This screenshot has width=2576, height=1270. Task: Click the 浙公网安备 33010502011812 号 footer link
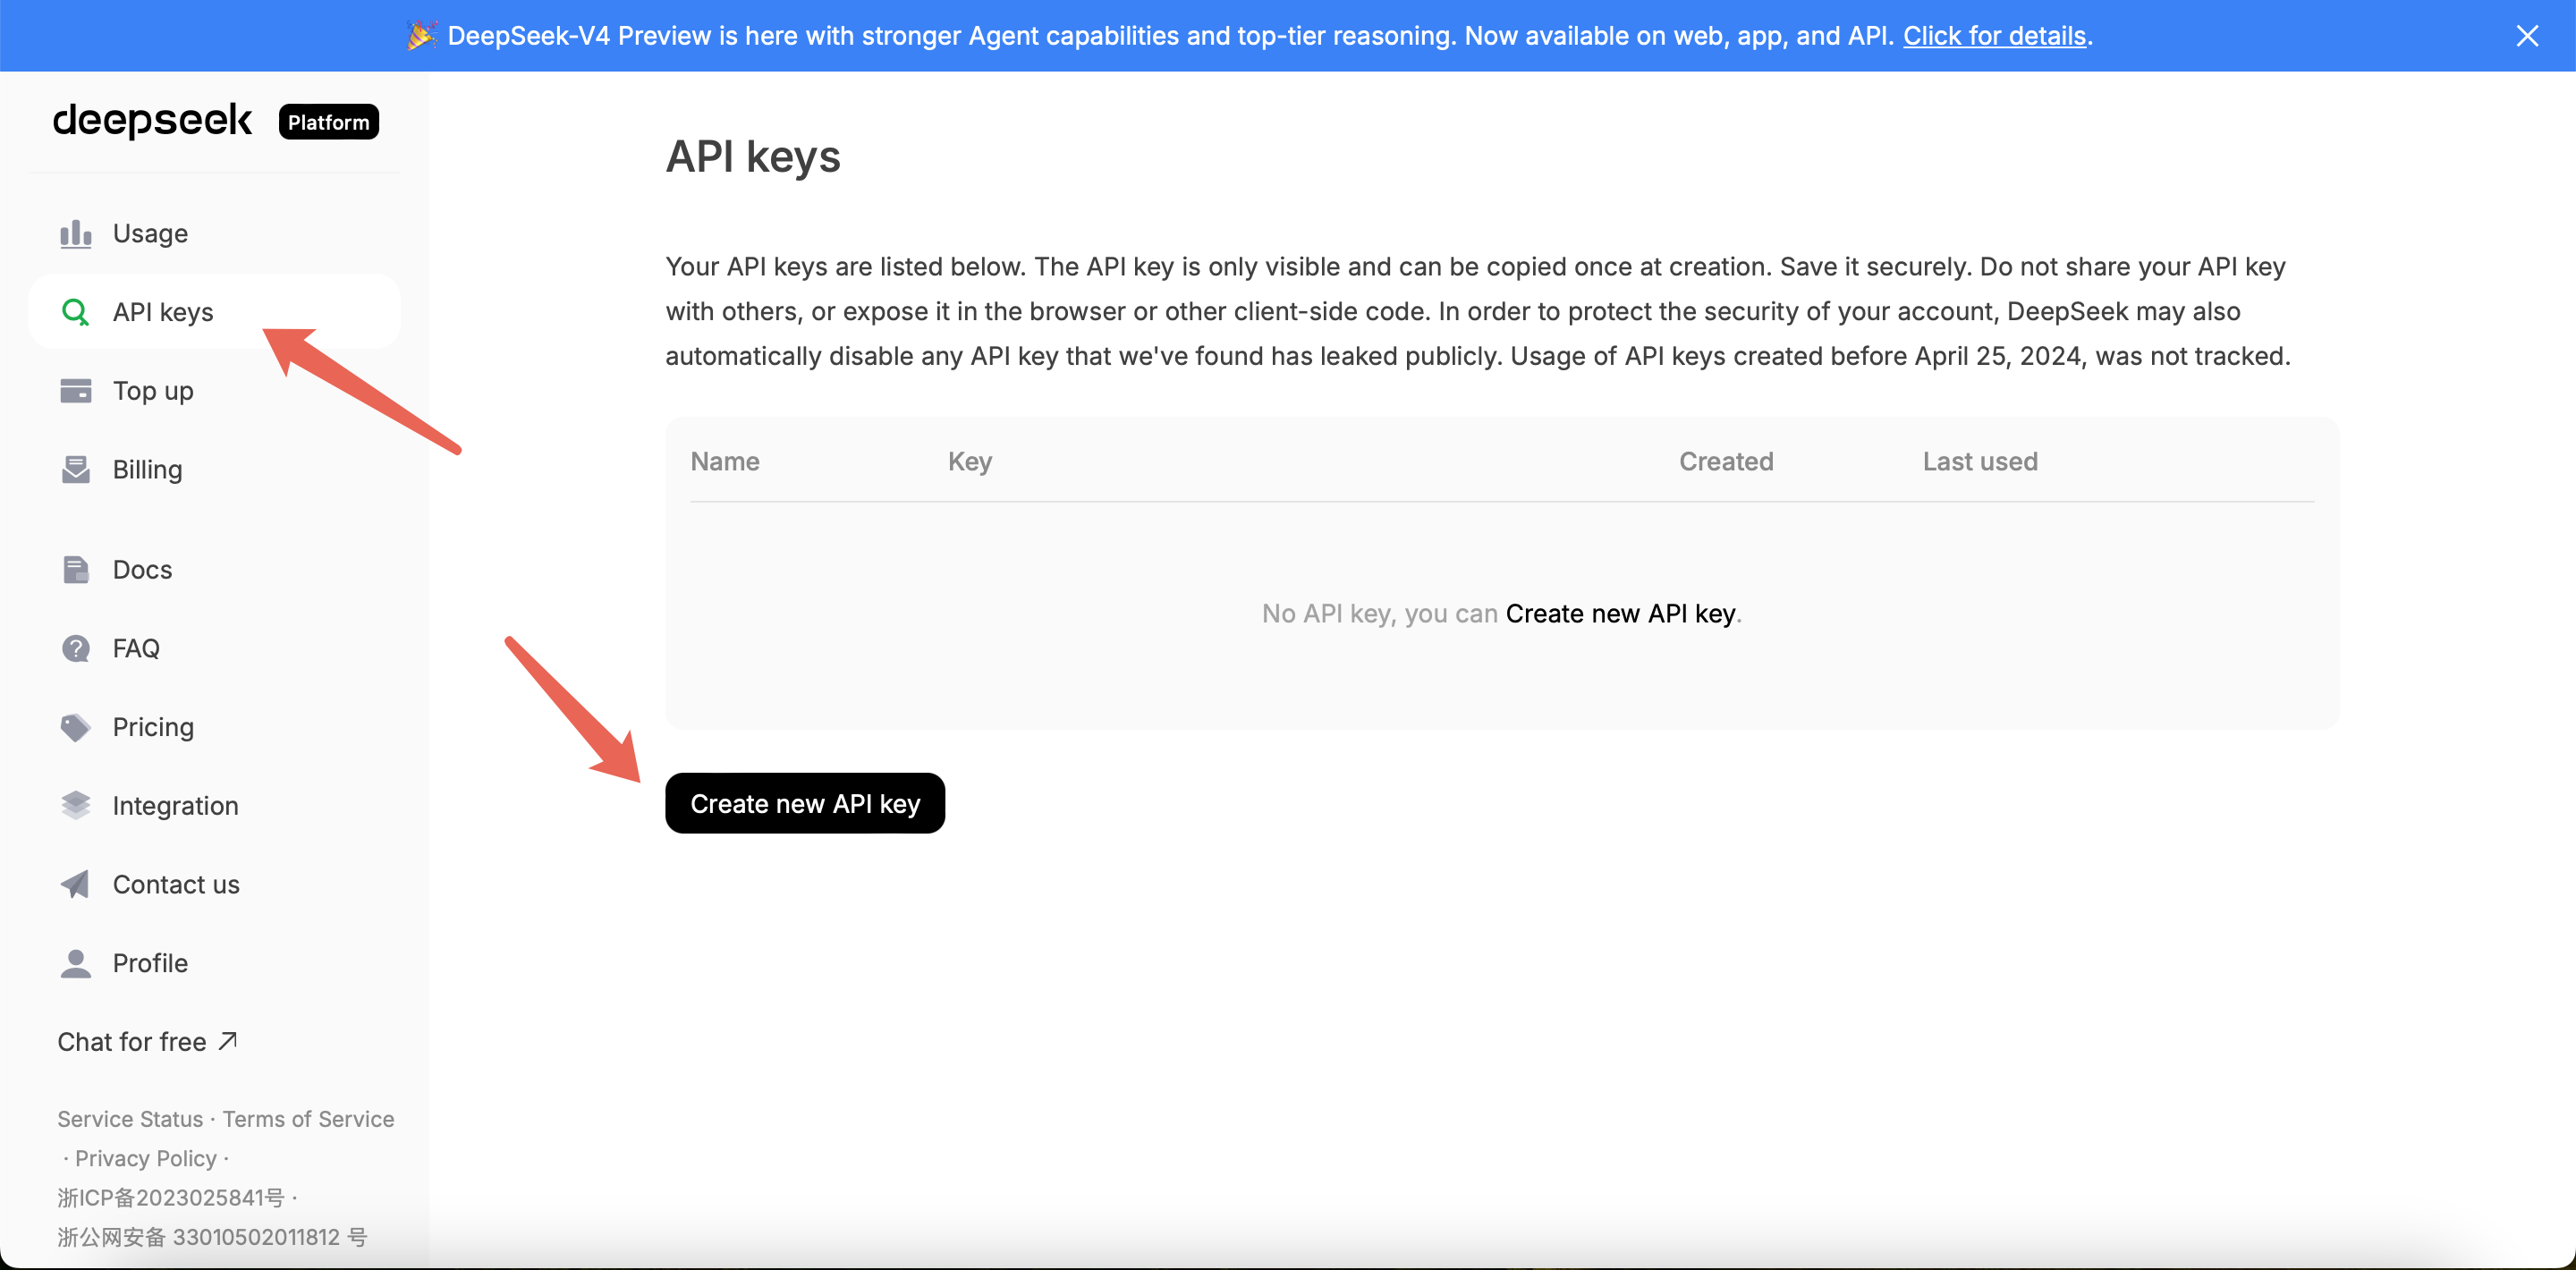212,1237
